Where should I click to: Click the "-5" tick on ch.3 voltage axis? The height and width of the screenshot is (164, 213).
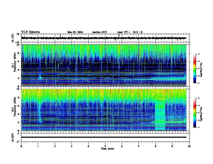[18, 142]
